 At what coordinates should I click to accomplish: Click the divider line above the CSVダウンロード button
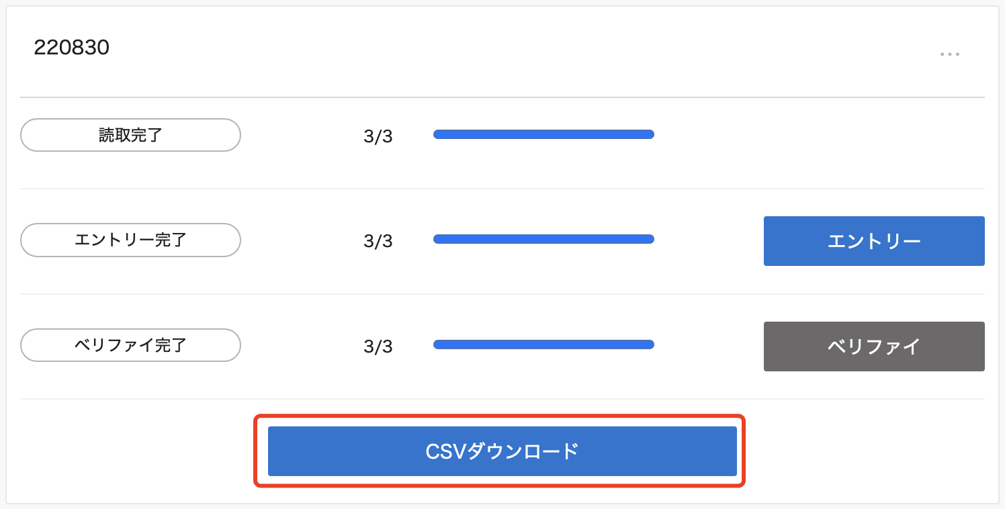[x=502, y=399]
